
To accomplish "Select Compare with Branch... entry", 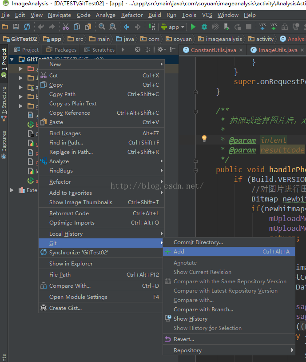I will pos(229,309).
